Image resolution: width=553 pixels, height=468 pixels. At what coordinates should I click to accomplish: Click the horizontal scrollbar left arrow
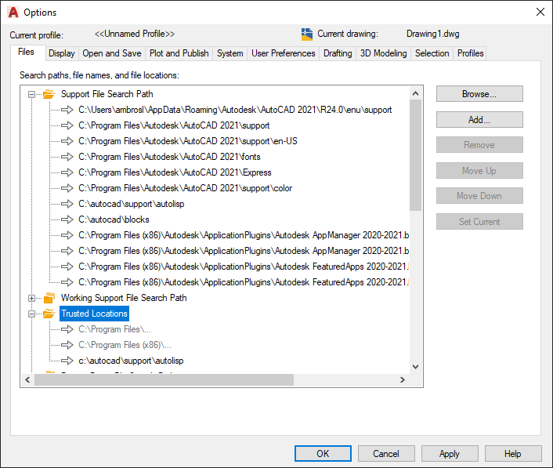click(27, 379)
